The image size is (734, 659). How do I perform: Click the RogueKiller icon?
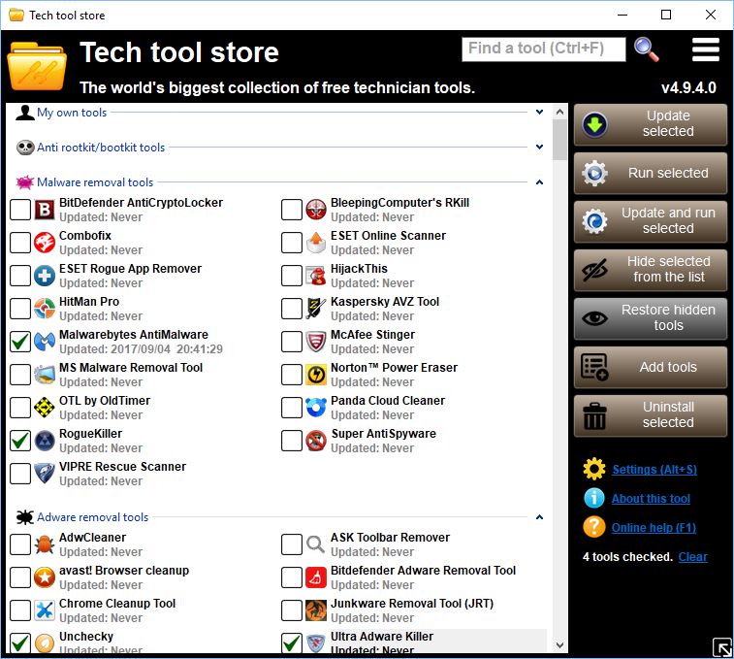(x=45, y=441)
